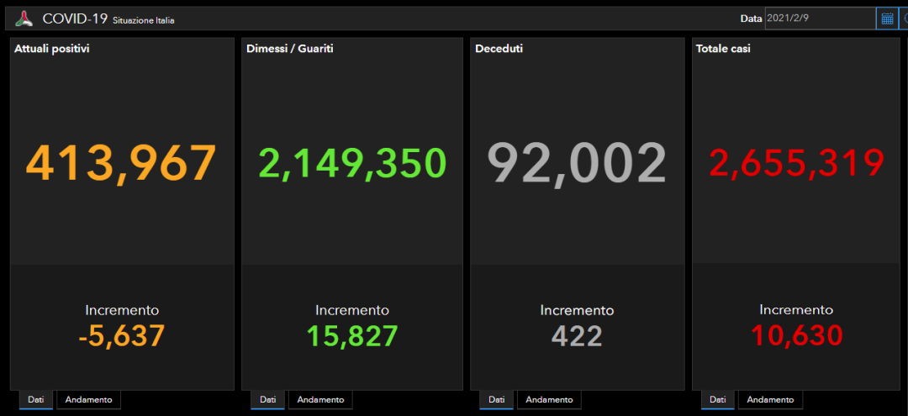
Task: Click the 2,149,350 recovered value
Action: (x=352, y=163)
